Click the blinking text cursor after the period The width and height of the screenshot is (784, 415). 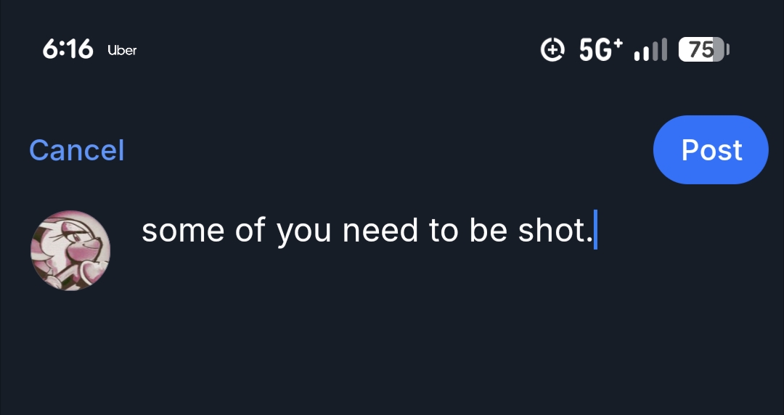pyautogui.click(x=595, y=229)
